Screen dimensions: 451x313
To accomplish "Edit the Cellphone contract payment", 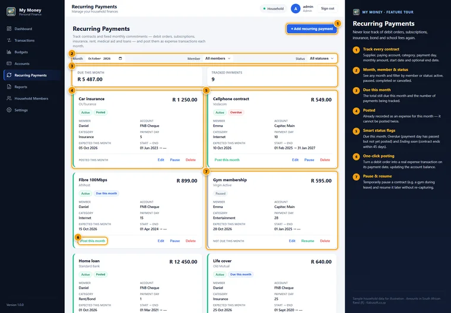I will coord(296,160).
